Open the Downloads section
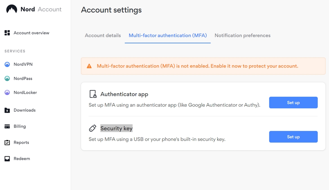This screenshot has height=190, width=329. [24, 110]
